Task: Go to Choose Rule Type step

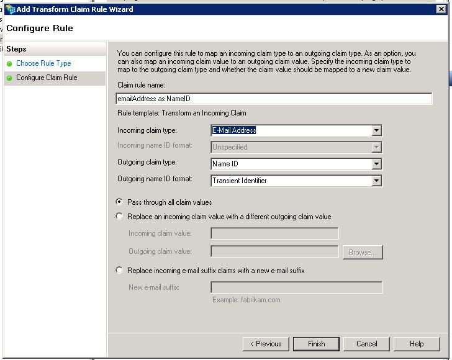Action: [x=43, y=63]
